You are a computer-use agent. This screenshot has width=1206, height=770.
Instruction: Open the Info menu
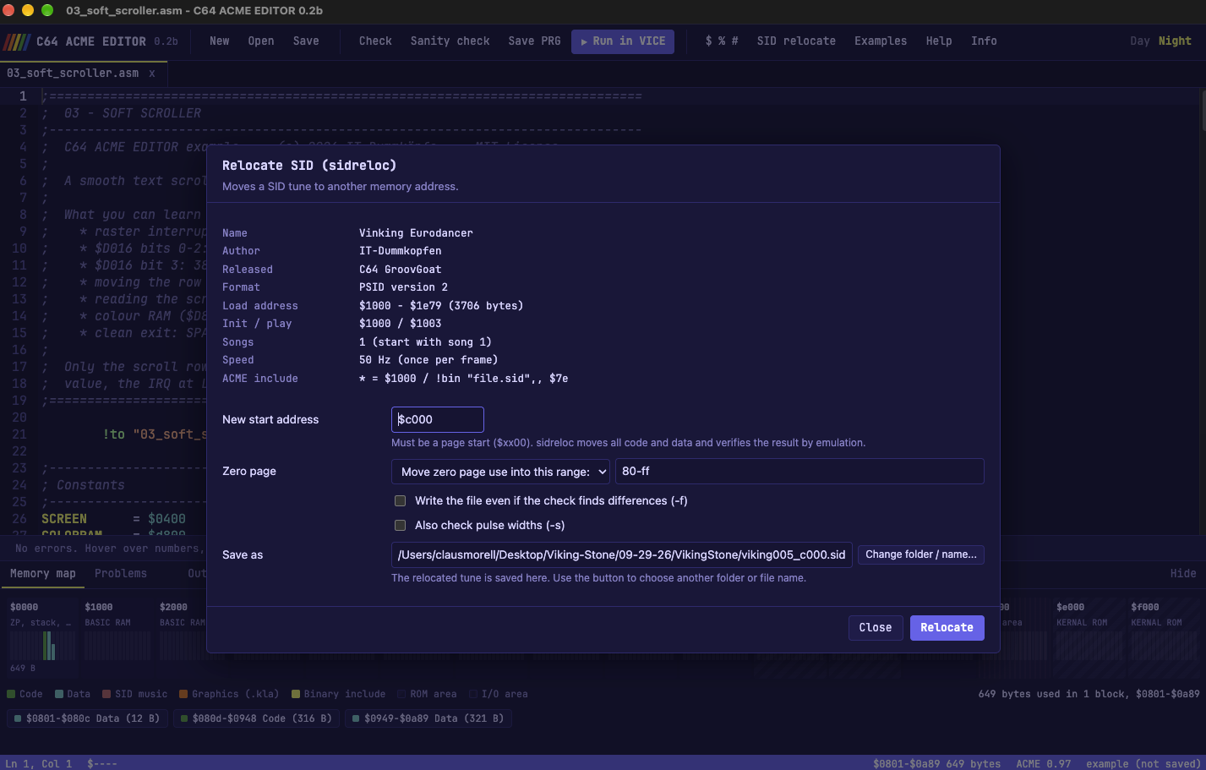(984, 41)
